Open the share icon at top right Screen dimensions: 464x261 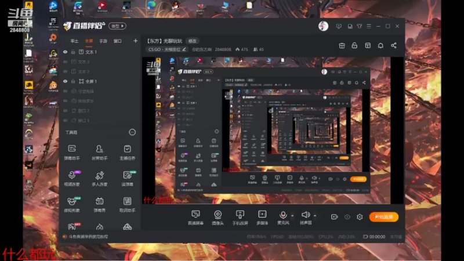pyautogui.click(x=394, y=46)
